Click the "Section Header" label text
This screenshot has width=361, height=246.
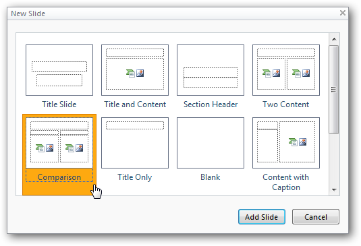(211, 104)
